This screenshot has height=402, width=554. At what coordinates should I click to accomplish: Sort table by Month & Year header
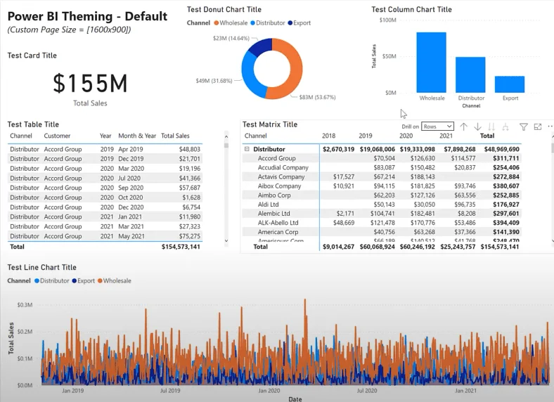pos(137,136)
